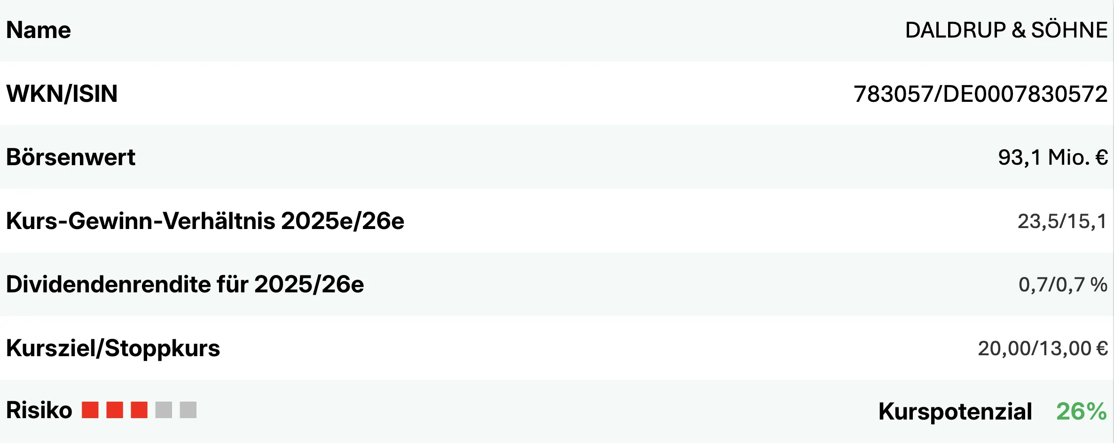This screenshot has height=443, width=1114.
Task: Click the KGV value 23,5/15,1
Action: [x=1062, y=221]
